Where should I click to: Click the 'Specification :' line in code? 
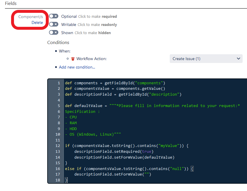tap(82, 111)
